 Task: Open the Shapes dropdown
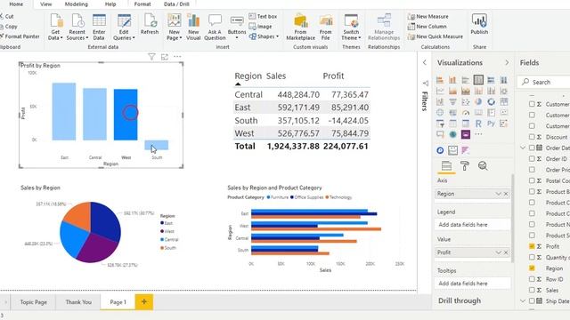[264, 36]
